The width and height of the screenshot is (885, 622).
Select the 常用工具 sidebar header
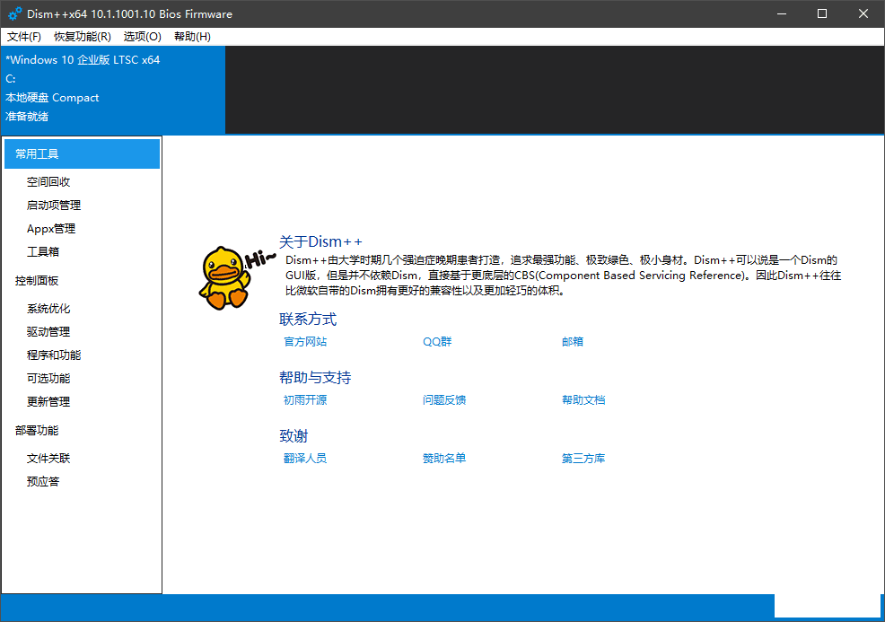coord(82,154)
